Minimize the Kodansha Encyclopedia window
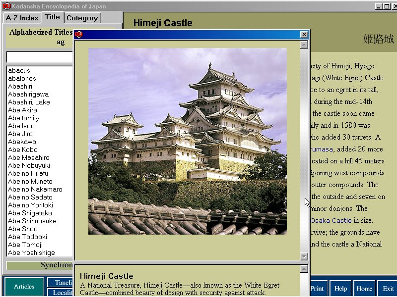Image resolution: width=397 pixels, height=297 pixels. (379, 6)
